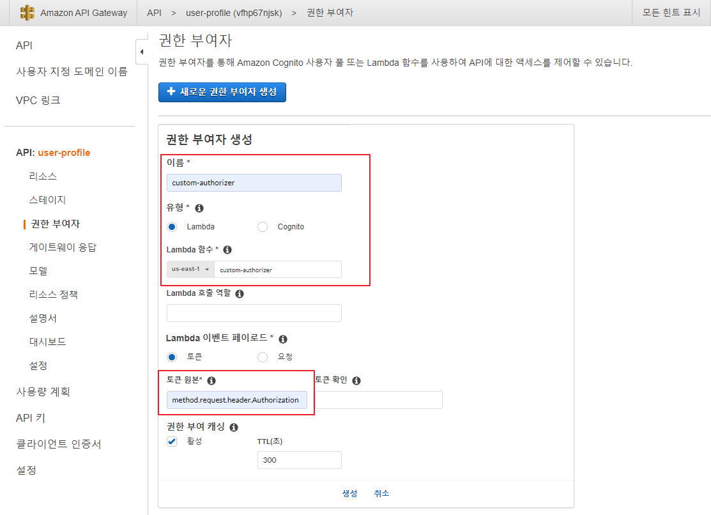Click info icon next to Lambda 호출 역할
The image size is (711, 515).
(240, 293)
